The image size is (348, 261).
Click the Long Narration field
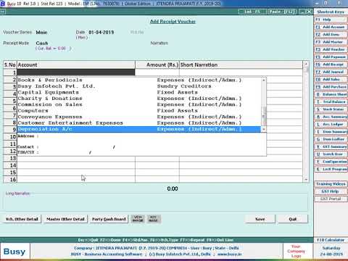[x=156, y=202]
